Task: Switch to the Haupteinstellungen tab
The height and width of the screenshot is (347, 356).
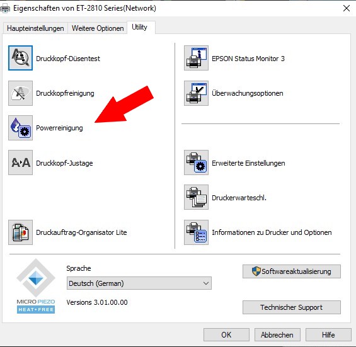Action: coord(35,28)
